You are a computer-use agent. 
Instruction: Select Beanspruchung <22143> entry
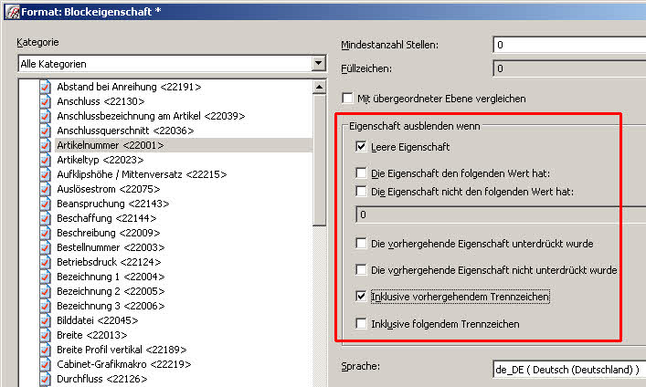(x=113, y=204)
